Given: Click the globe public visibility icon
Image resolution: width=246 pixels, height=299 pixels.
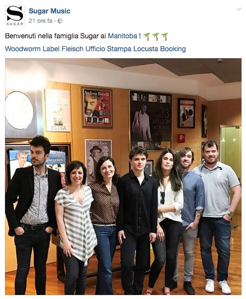Looking at the screenshot, I should tap(60, 21).
